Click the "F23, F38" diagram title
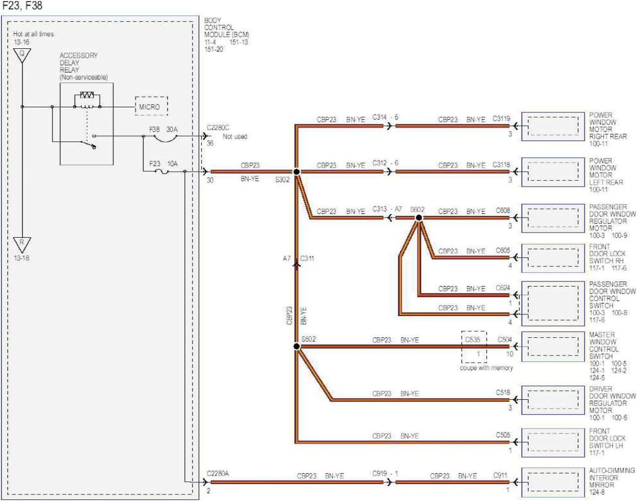Screen dimensions: 637x501 click(23, 6)
